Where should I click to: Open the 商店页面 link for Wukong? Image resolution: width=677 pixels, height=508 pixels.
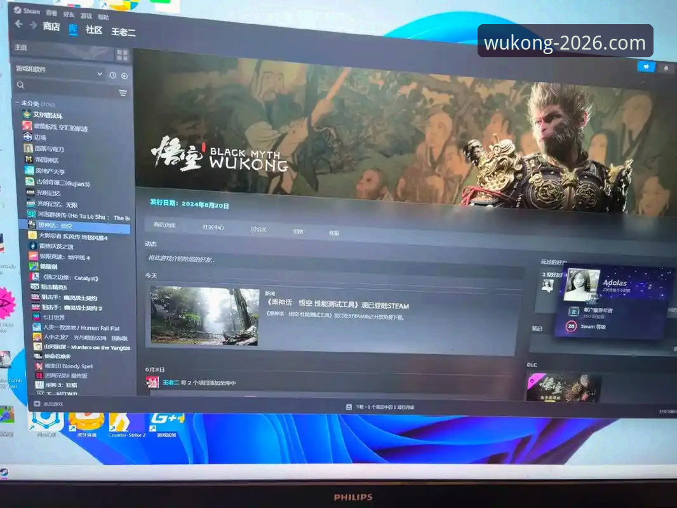click(164, 225)
